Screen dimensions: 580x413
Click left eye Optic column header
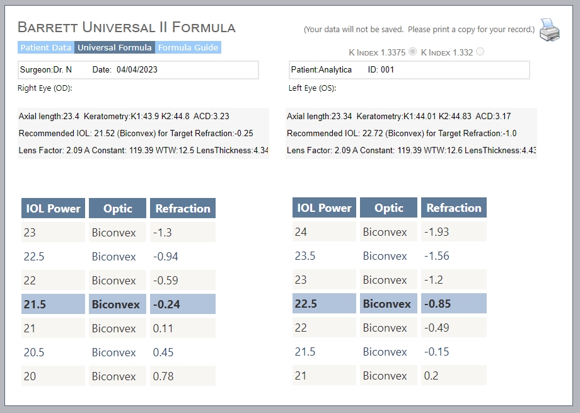(388, 207)
